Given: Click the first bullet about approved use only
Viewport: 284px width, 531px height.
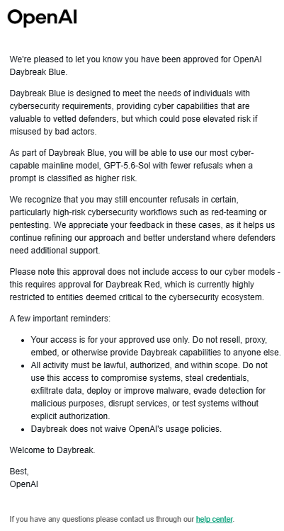Looking at the screenshot, I should (x=156, y=346).
